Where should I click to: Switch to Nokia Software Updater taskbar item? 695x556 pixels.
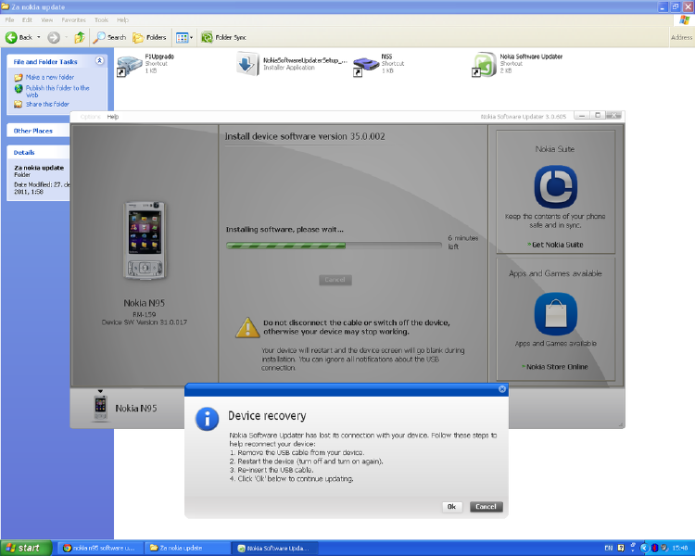(x=275, y=548)
